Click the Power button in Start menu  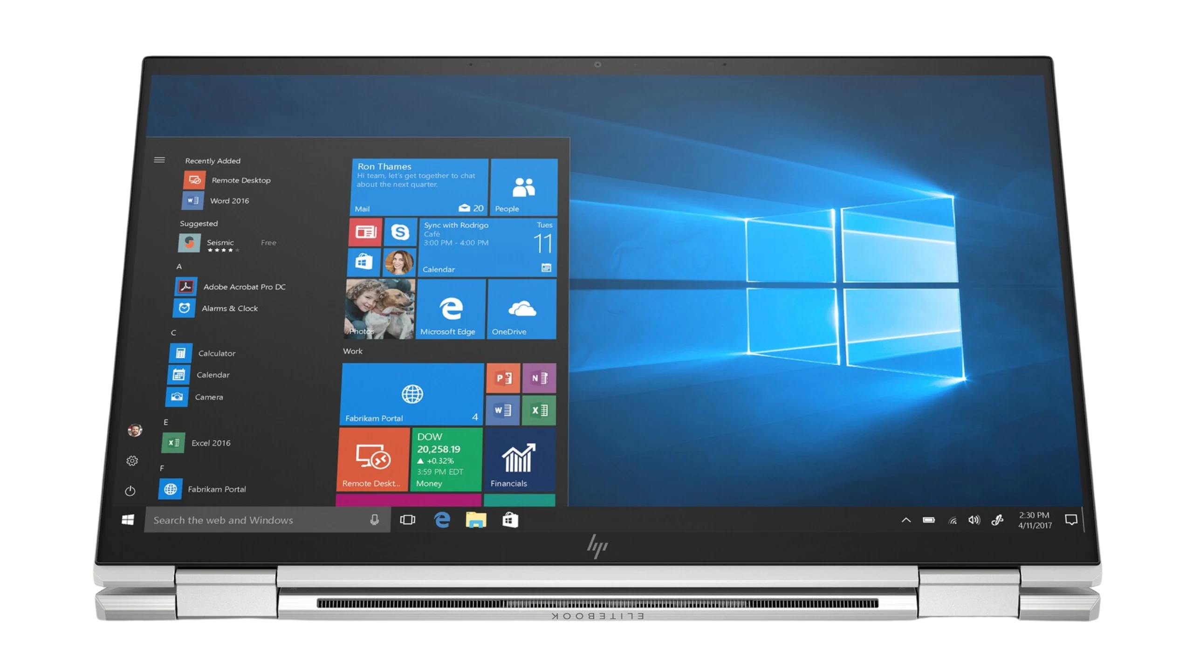click(x=130, y=491)
